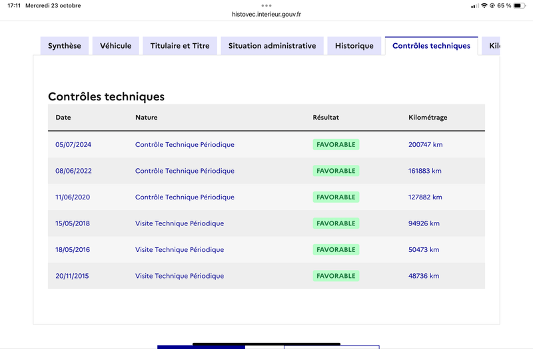The width and height of the screenshot is (533, 349).
Task: Tap the black home indicator bar at the bottom
Action: tap(266, 344)
